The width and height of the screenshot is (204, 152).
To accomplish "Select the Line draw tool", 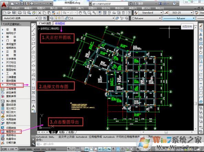I will tap(33, 25).
